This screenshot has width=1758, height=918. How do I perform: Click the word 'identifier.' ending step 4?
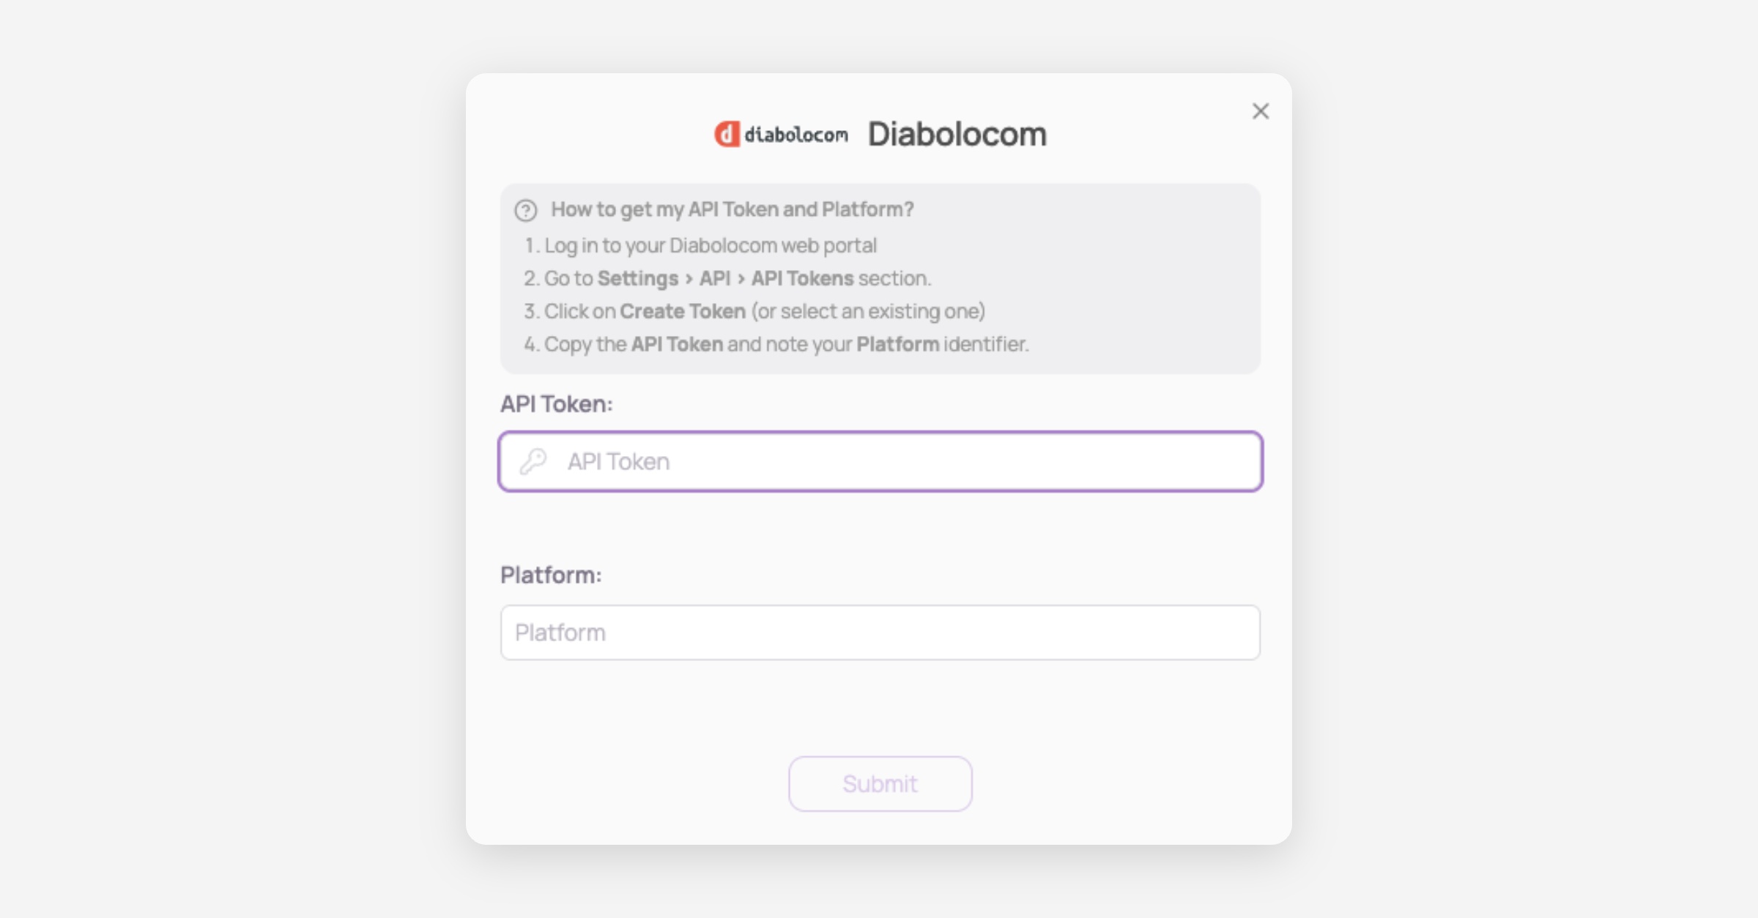pos(986,344)
